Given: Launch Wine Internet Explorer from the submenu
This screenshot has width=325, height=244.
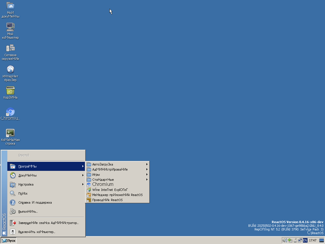Looking at the screenshot, I should [117, 190].
